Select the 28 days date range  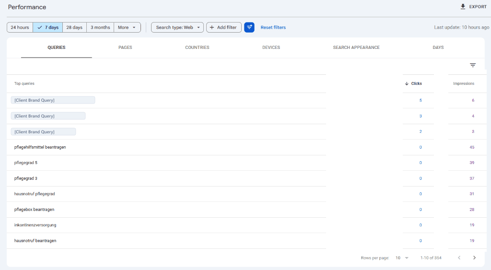coord(74,27)
